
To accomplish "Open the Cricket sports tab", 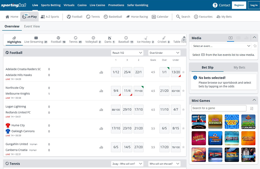I will coord(164,40).
